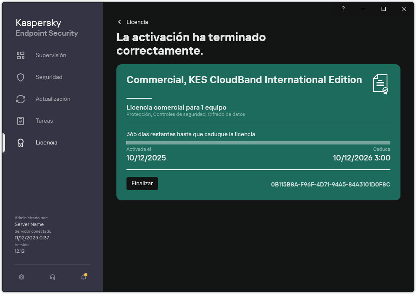Navigate back using the Licencia breadcrumb arrow

pos(119,22)
